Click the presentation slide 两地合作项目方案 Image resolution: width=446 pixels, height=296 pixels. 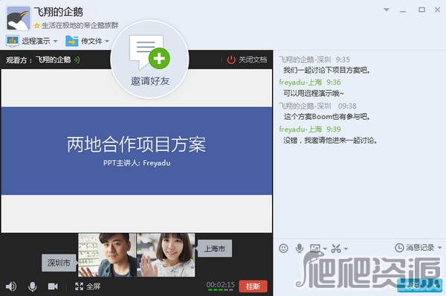click(x=136, y=151)
